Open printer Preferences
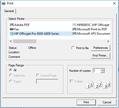 (101, 48)
